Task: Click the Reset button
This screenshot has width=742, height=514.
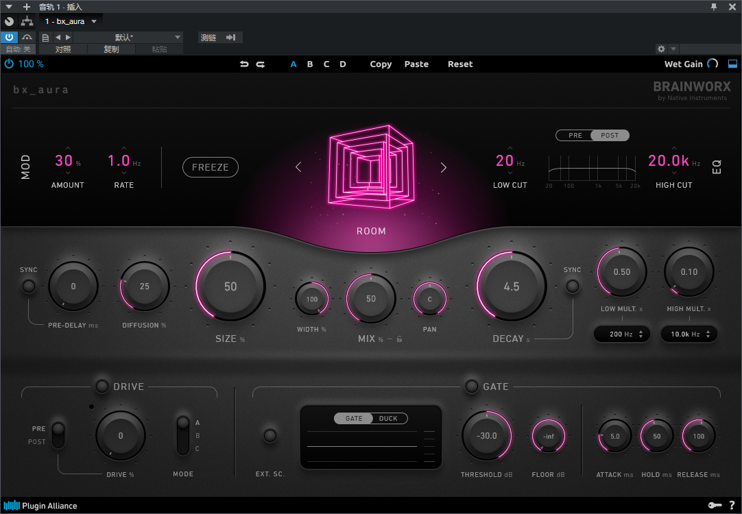Action: [x=460, y=64]
